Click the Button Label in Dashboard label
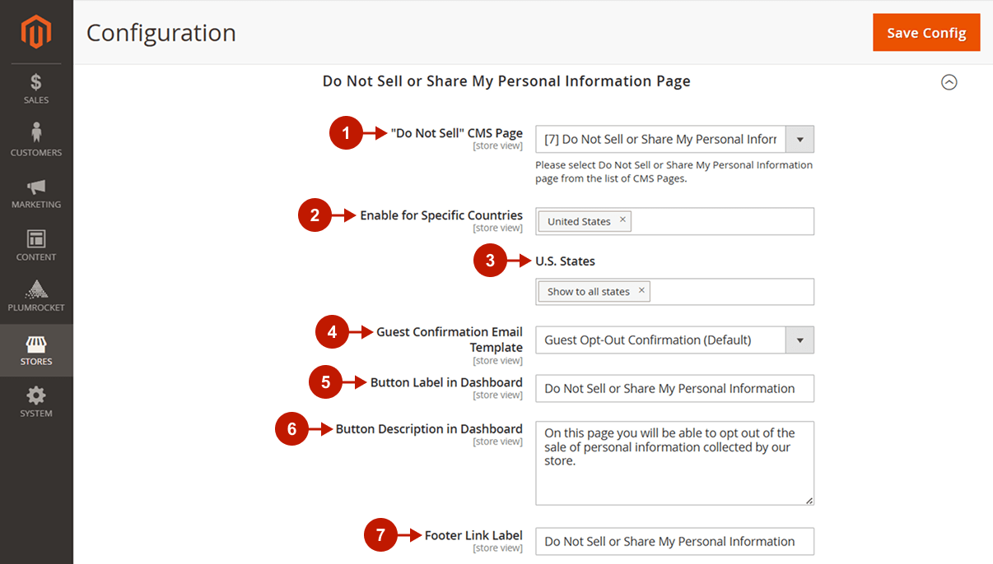This screenshot has height=564, width=993. tap(446, 382)
